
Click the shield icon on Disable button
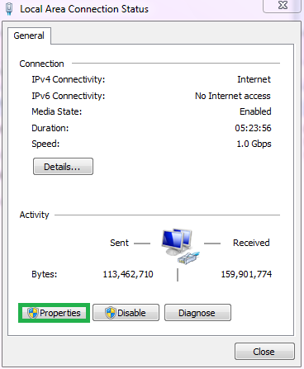point(111,313)
